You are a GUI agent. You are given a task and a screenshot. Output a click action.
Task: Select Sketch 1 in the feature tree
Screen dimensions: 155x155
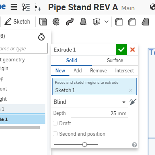coord(22,109)
